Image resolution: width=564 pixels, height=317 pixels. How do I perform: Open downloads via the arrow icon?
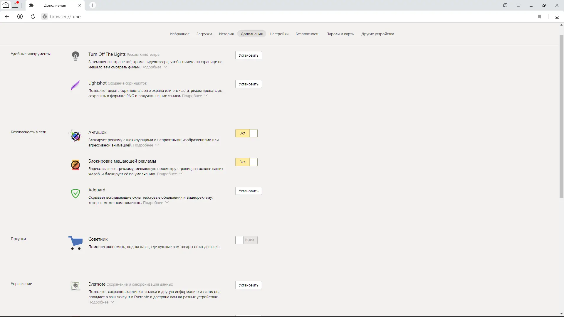point(557,17)
